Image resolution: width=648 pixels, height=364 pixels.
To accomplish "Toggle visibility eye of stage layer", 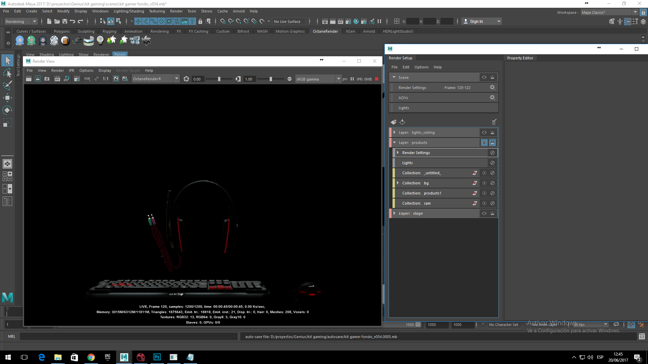I will click(484, 213).
